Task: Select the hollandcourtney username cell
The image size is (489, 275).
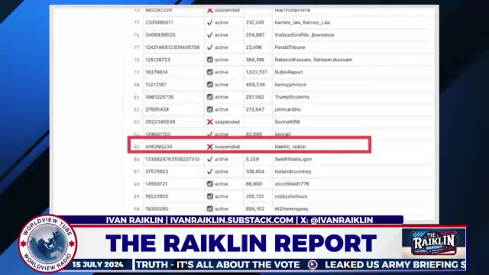Action: (293, 171)
